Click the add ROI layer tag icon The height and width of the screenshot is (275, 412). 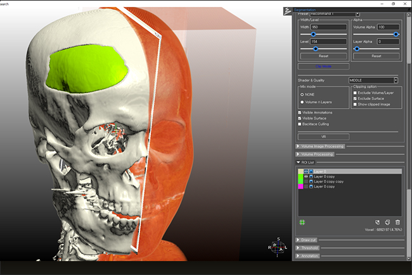coord(377,222)
